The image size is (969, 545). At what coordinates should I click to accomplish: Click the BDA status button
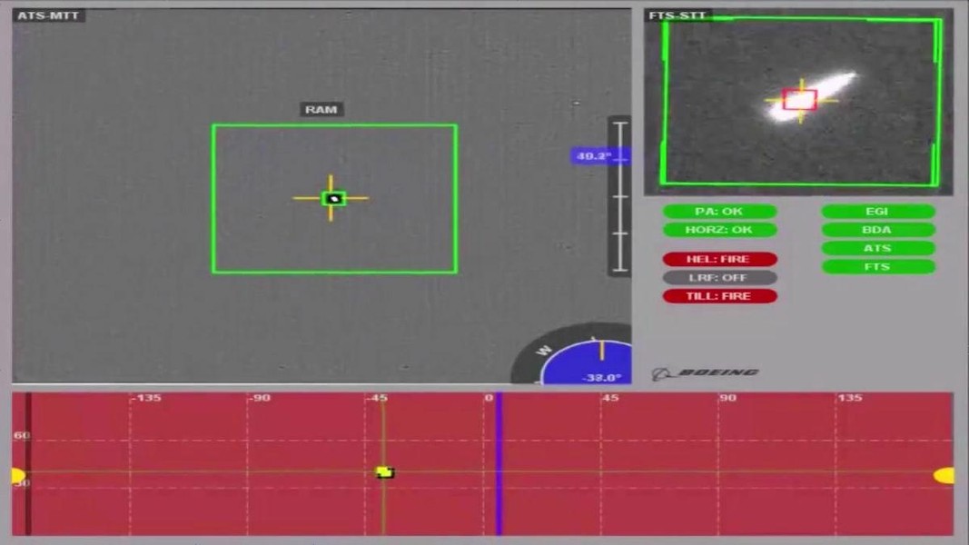coord(877,230)
